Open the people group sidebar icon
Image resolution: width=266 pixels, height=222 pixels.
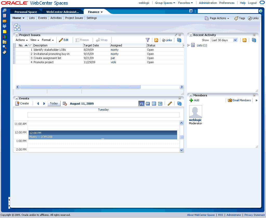point(5,26)
